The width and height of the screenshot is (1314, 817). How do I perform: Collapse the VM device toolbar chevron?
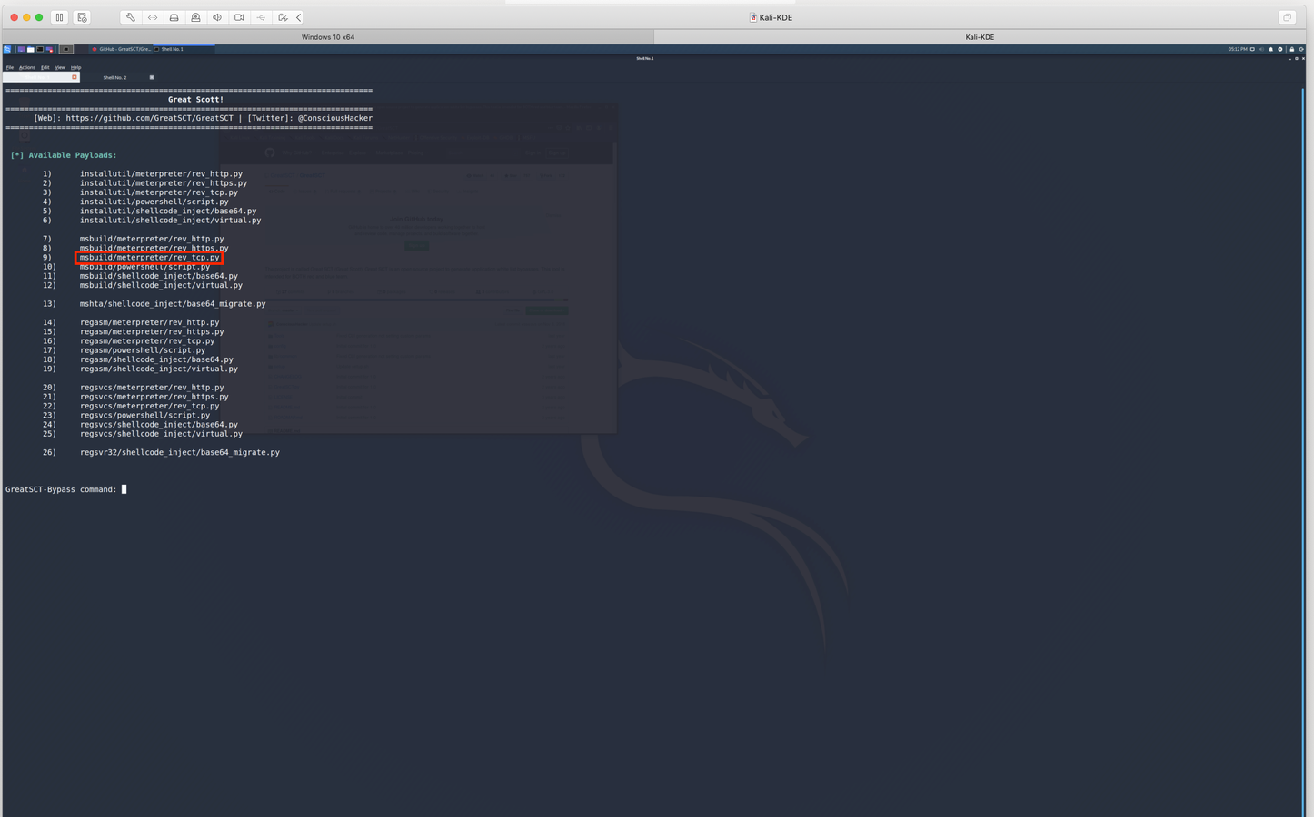pyautogui.click(x=298, y=17)
